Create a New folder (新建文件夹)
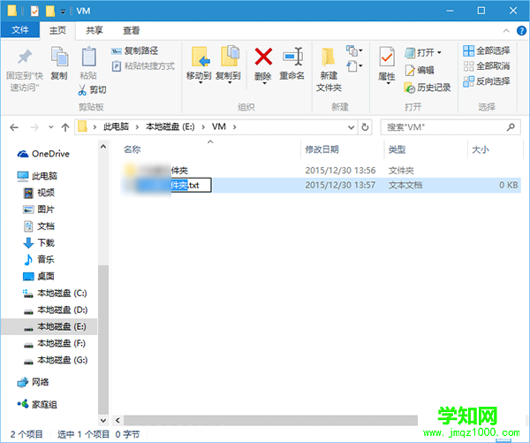The image size is (530, 443). coord(329,69)
